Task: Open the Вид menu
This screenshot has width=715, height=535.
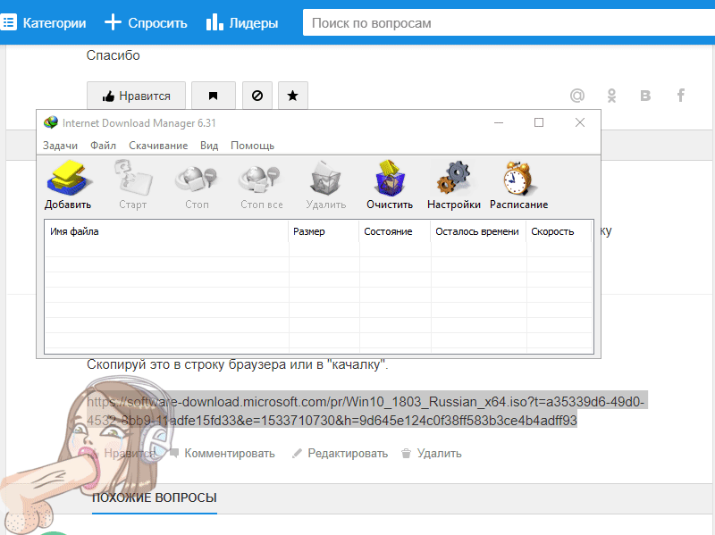Action: [x=209, y=146]
